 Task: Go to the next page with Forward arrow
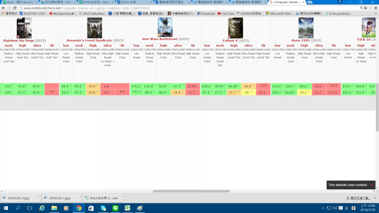[9, 8]
